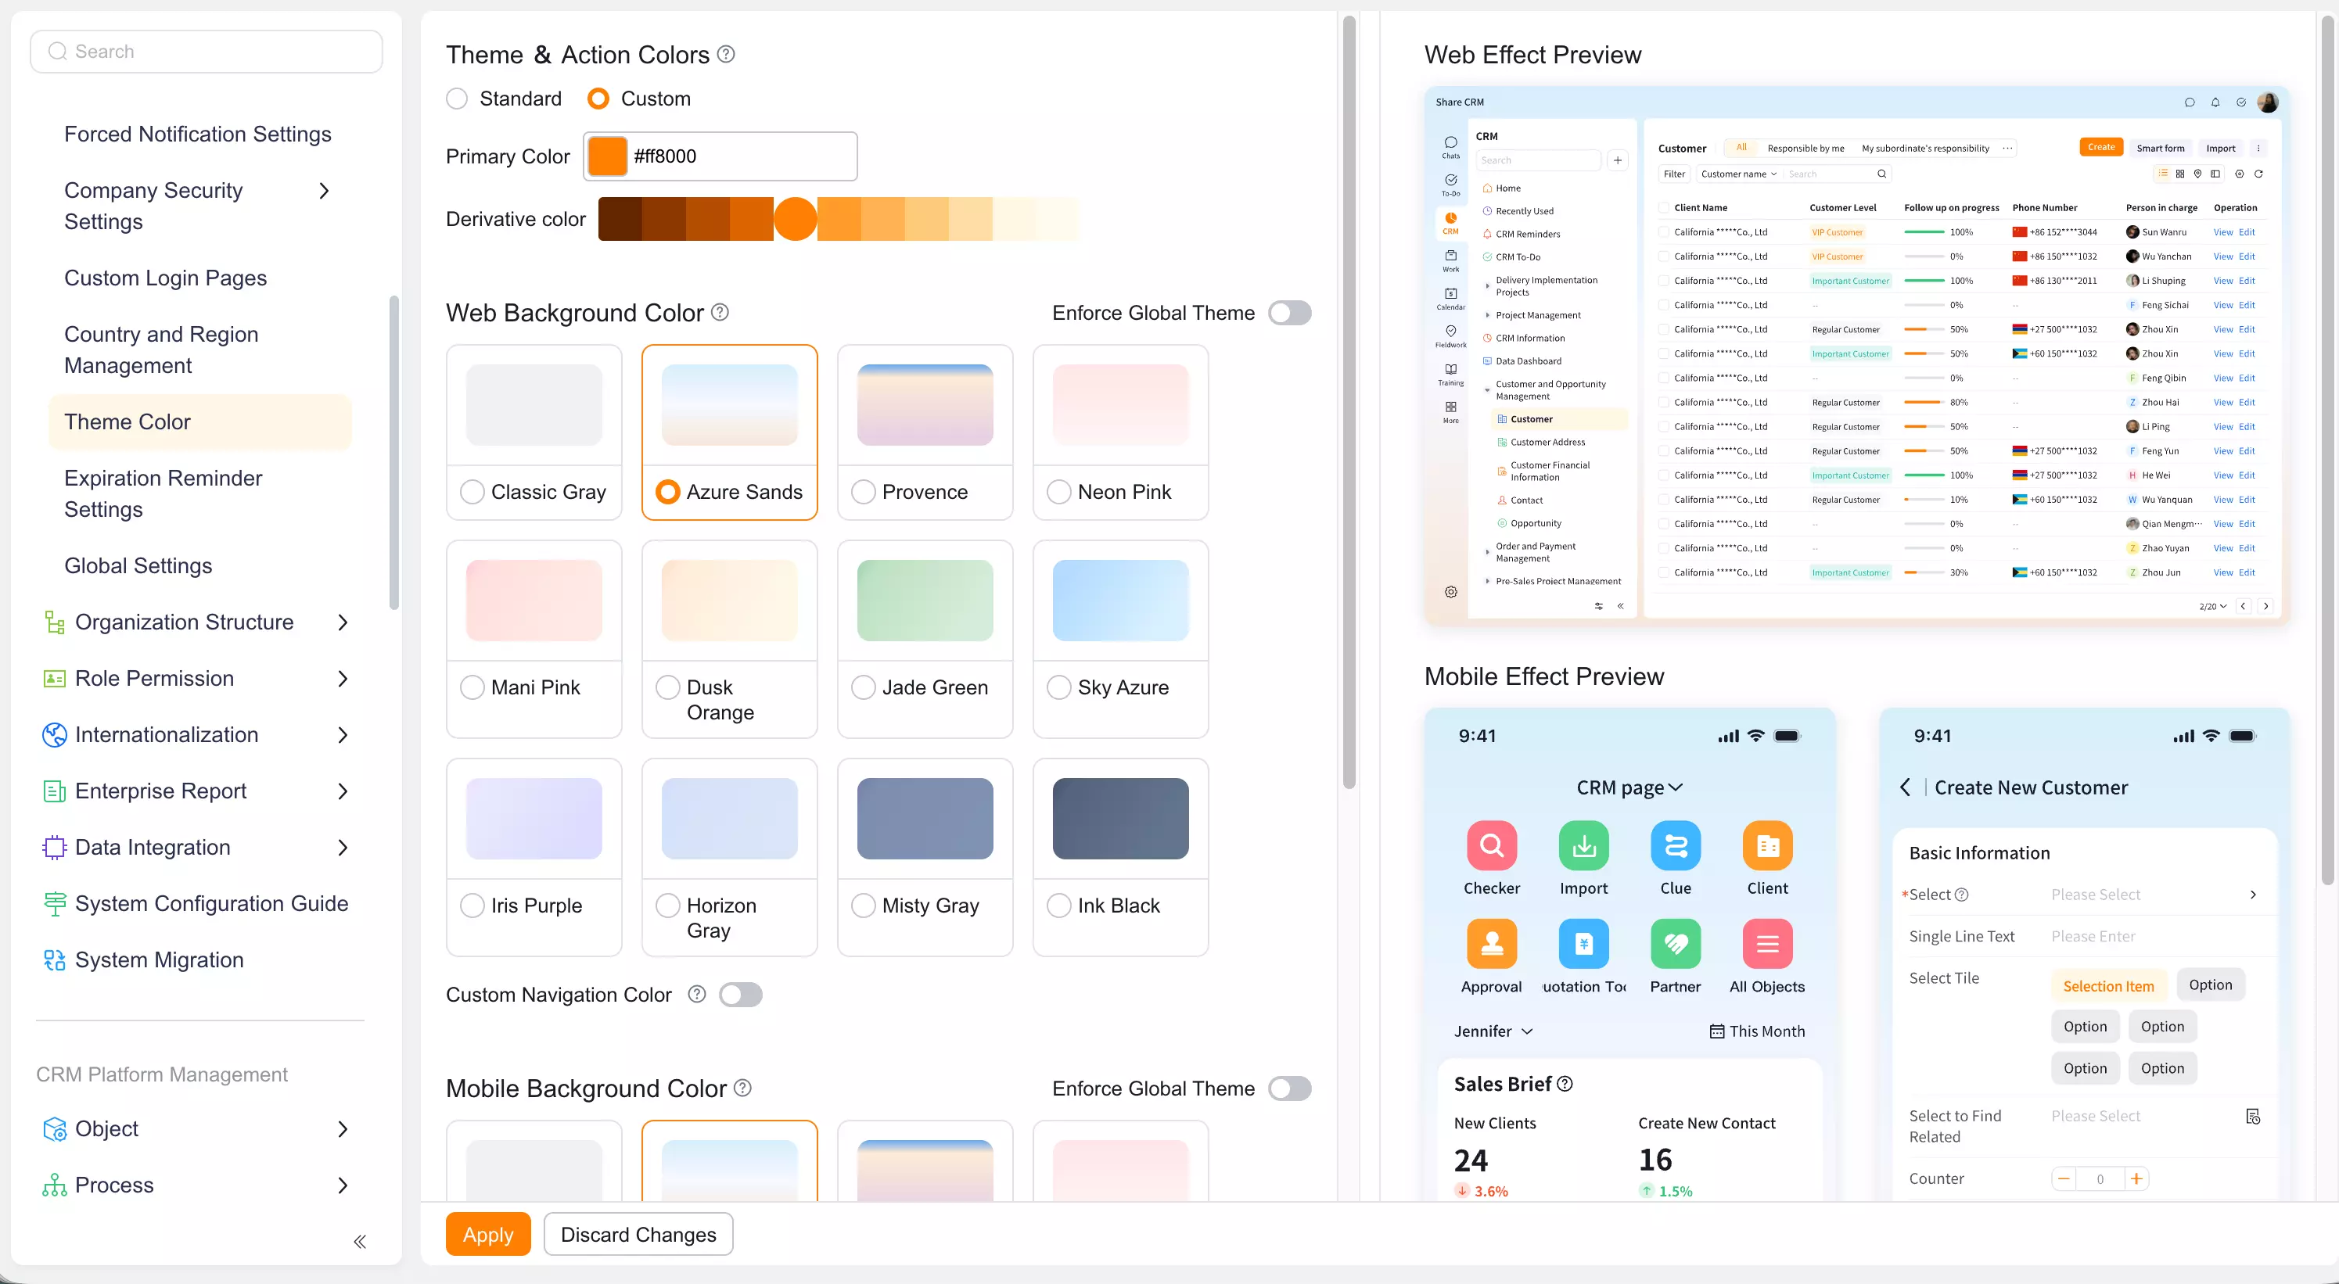Click the System Migration icon
2339x1284 pixels.
point(55,959)
